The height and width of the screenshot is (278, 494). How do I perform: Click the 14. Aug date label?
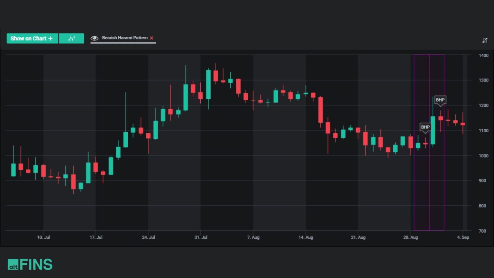pos(306,237)
